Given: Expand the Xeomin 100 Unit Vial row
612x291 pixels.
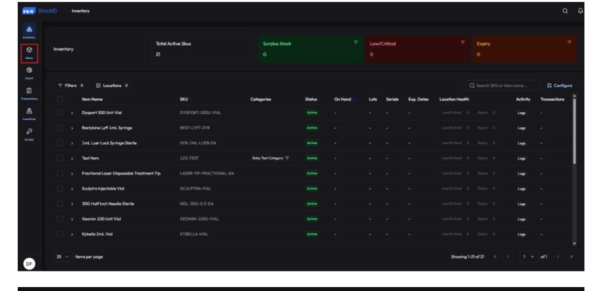Looking at the screenshot, I should [x=72, y=219].
